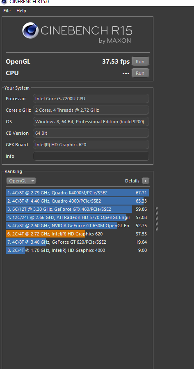Run the OpenGL benchmark
This screenshot has width=194, height=369.
click(140, 62)
